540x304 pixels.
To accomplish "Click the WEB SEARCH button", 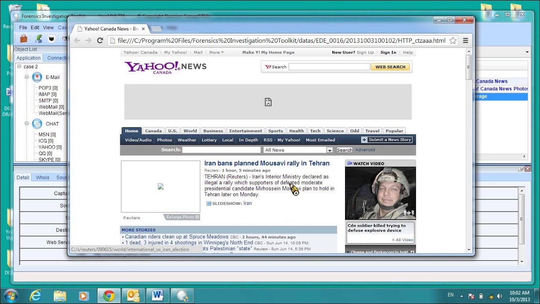I will point(390,67).
